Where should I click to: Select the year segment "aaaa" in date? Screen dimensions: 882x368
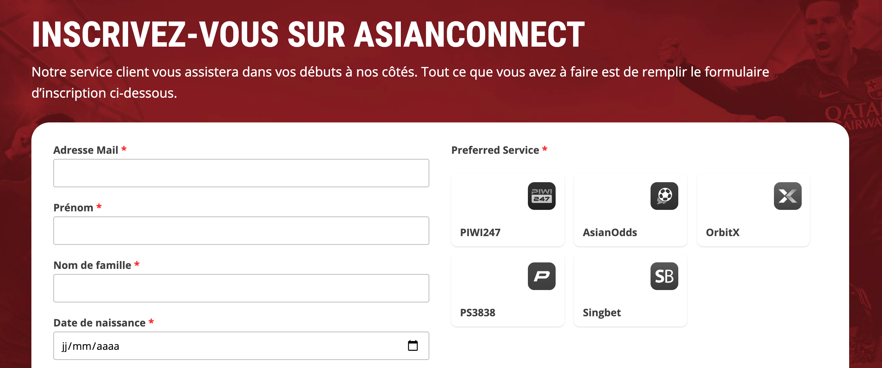108,346
